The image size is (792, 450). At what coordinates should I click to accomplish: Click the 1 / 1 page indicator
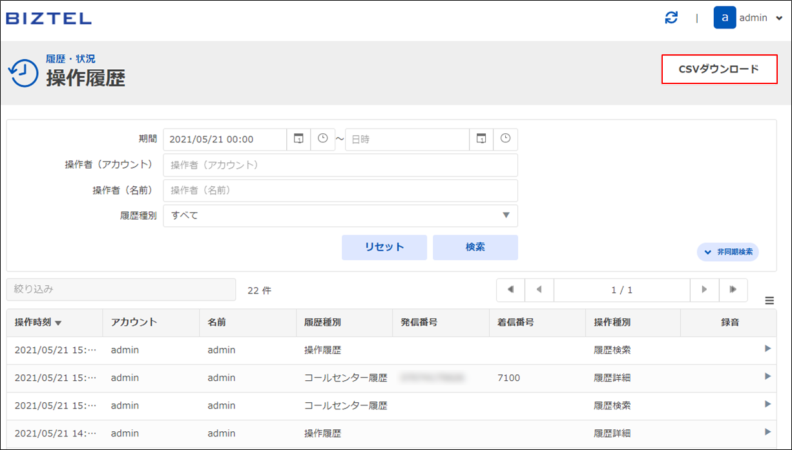[x=622, y=290]
